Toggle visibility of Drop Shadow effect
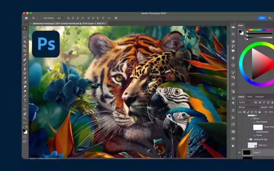This screenshot has width=274, height=171. [254, 122]
